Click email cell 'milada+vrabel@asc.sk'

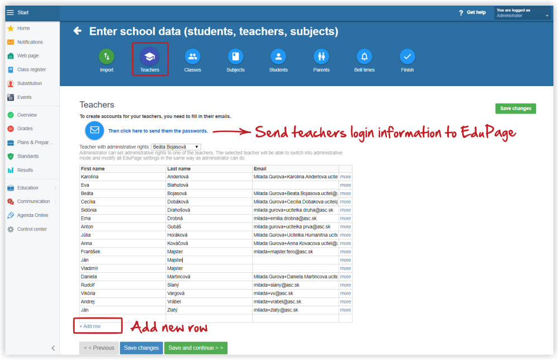295,301
